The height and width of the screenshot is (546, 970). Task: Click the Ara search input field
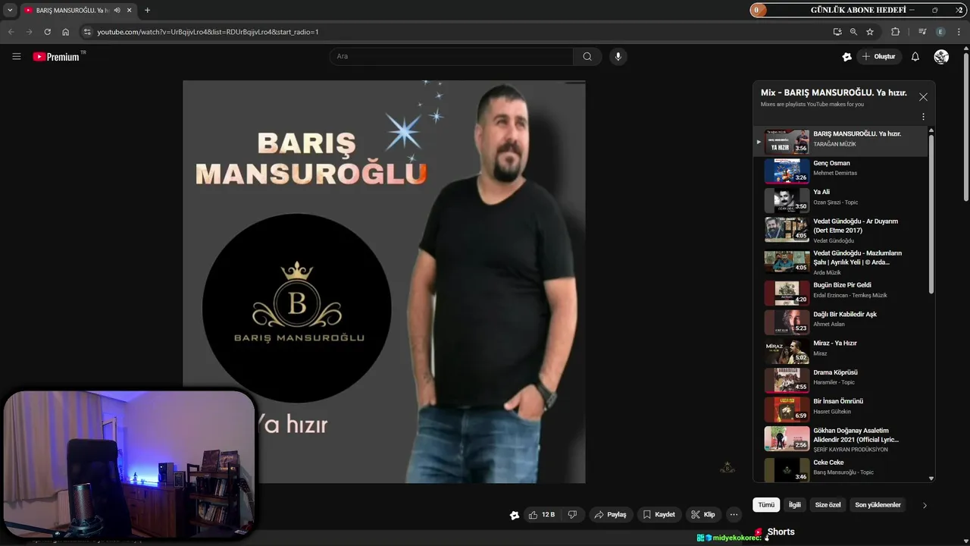coord(452,56)
